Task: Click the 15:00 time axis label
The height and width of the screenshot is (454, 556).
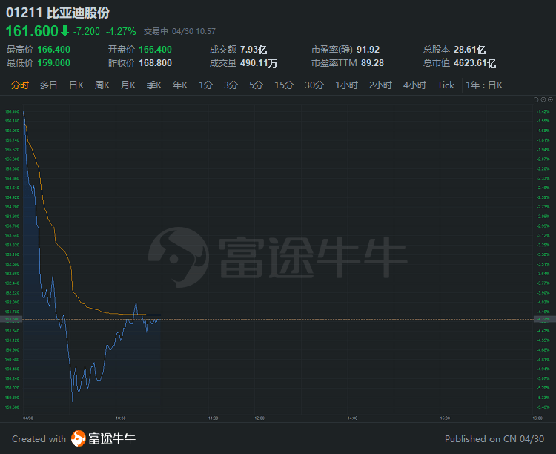Action: click(x=445, y=418)
